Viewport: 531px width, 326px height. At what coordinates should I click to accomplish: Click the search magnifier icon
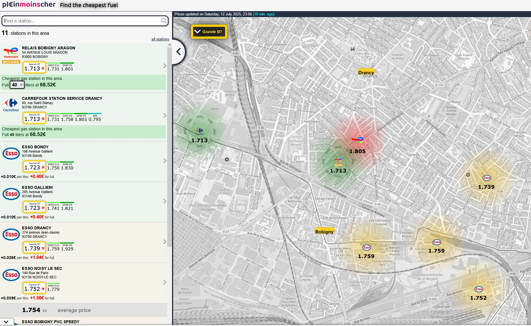tap(163, 21)
